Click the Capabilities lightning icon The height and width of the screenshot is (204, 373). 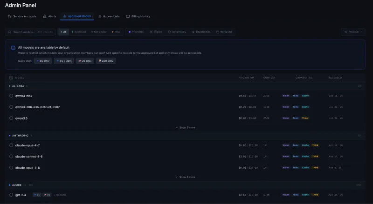click(x=193, y=32)
